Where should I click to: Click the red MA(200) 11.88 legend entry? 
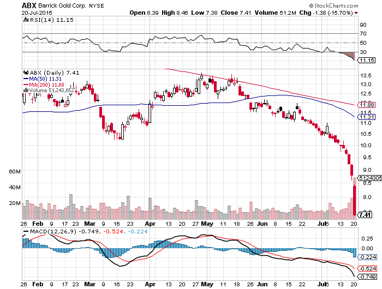(44, 85)
